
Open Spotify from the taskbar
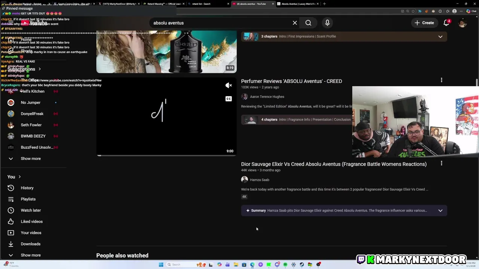pos(285,265)
